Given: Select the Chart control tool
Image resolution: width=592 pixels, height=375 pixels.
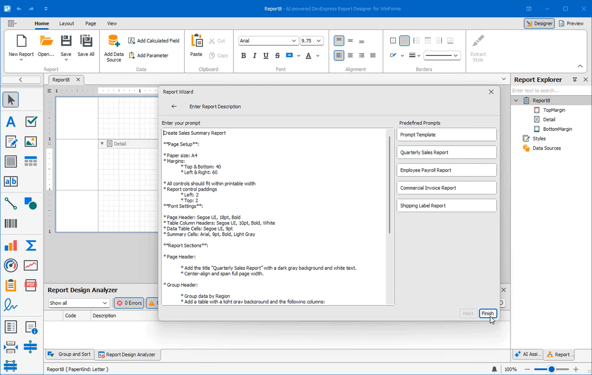Looking at the screenshot, I should 11,245.
